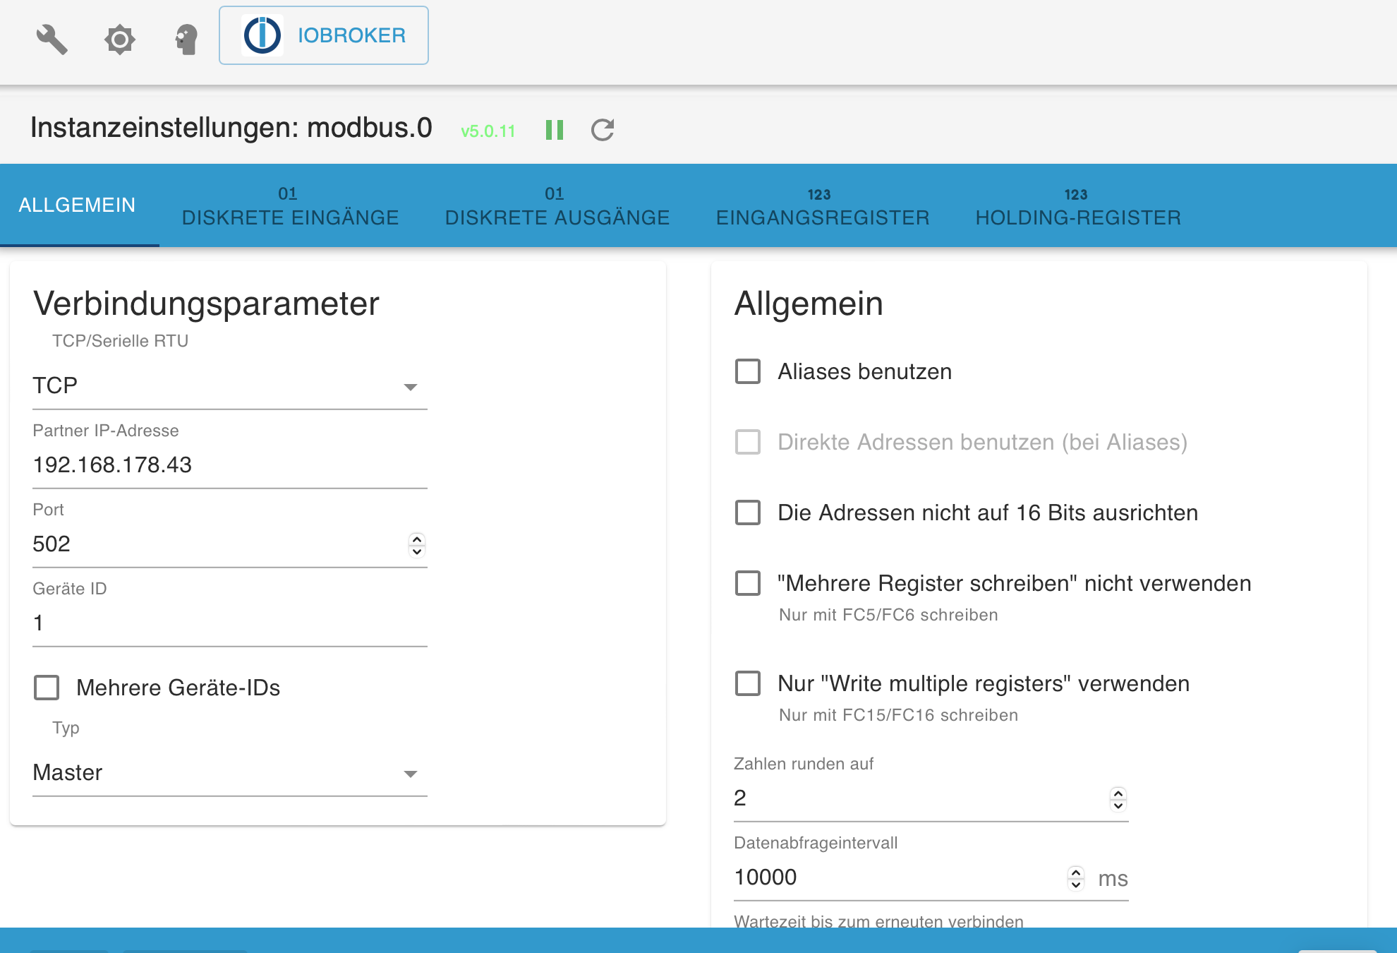Open the DISKRETE AUSGÄNGE tab
Screen dimensions: 1397x953
pyautogui.click(x=557, y=205)
